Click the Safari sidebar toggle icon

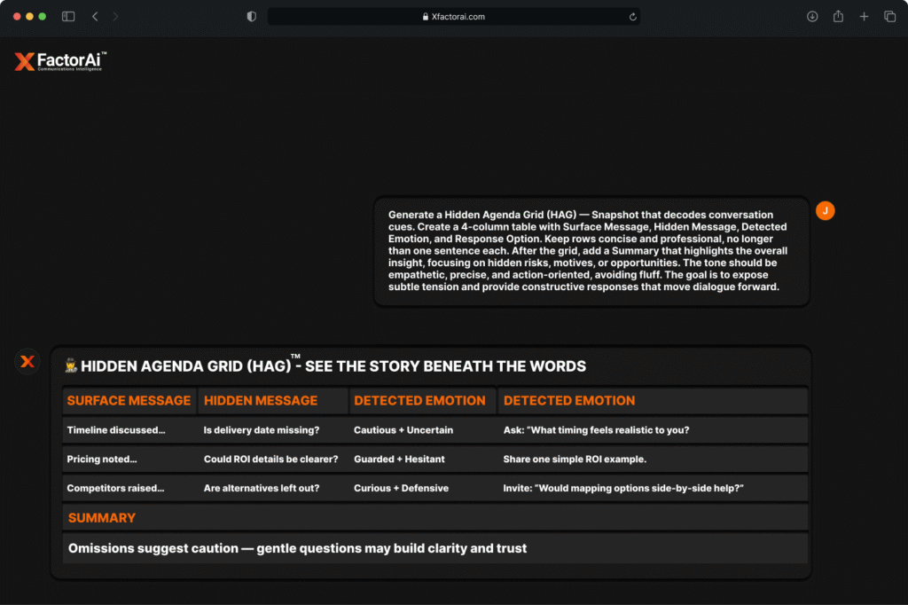pos(68,17)
